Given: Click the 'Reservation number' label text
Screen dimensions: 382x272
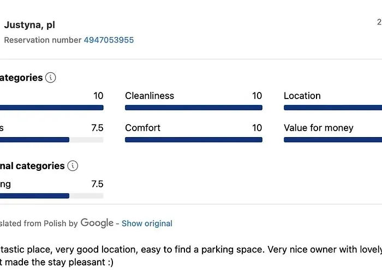Looking at the screenshot, I should coord(43,40).
